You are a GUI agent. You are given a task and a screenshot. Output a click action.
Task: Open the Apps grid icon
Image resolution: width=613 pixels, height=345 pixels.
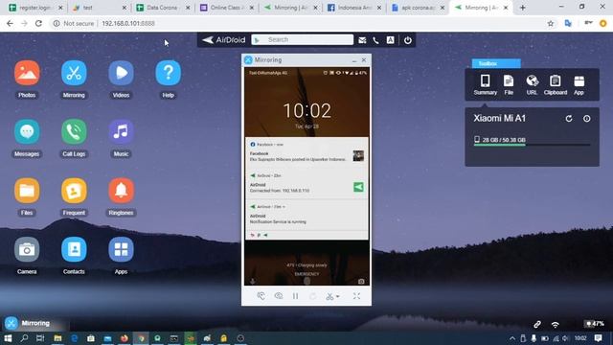(x=122, y=249)
